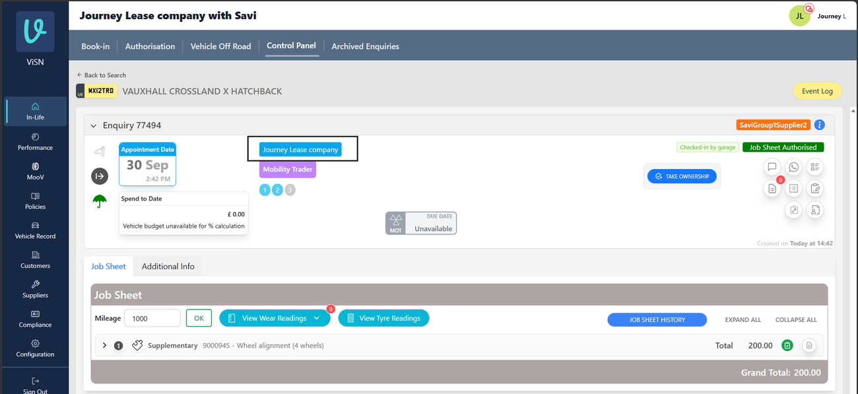
Task: Open the chat message icon
Action: tap(772, 167)
